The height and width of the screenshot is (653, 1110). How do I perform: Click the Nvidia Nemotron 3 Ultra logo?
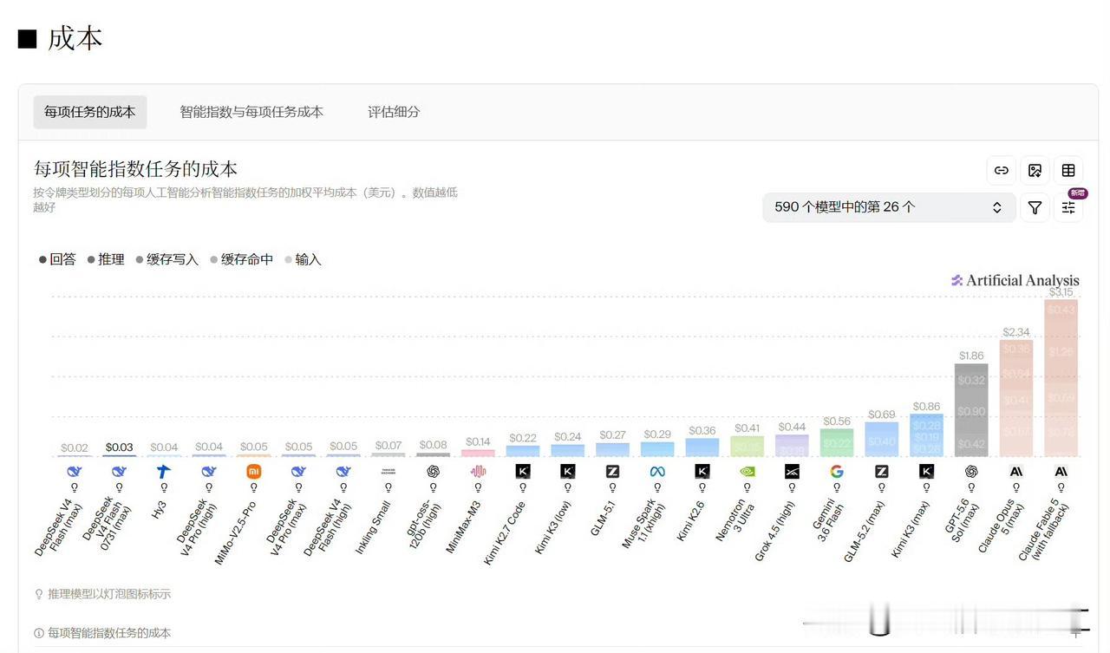[748, 472]
